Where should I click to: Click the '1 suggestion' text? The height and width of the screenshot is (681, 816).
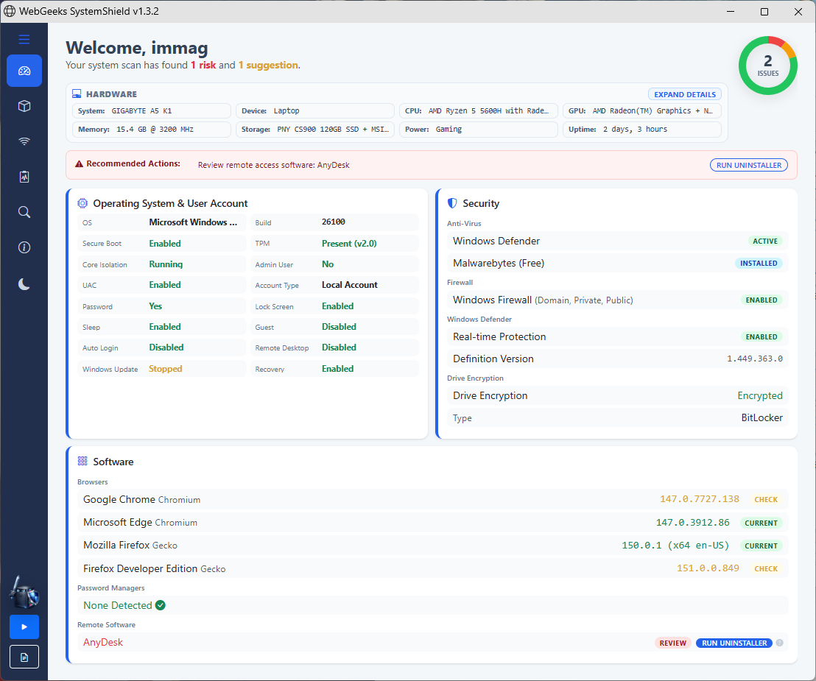point(269,65)
